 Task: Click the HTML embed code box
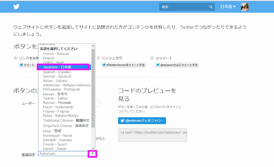tap(153, 135)
